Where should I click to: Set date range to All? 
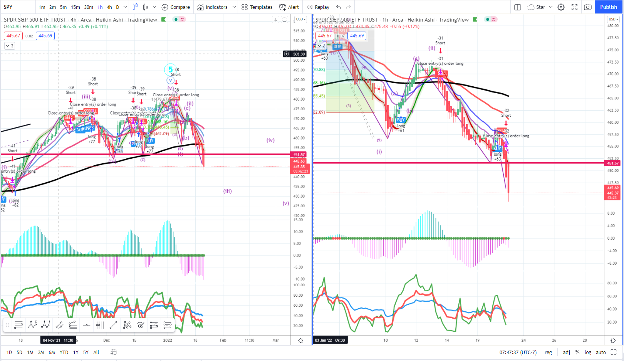[96, 352]
